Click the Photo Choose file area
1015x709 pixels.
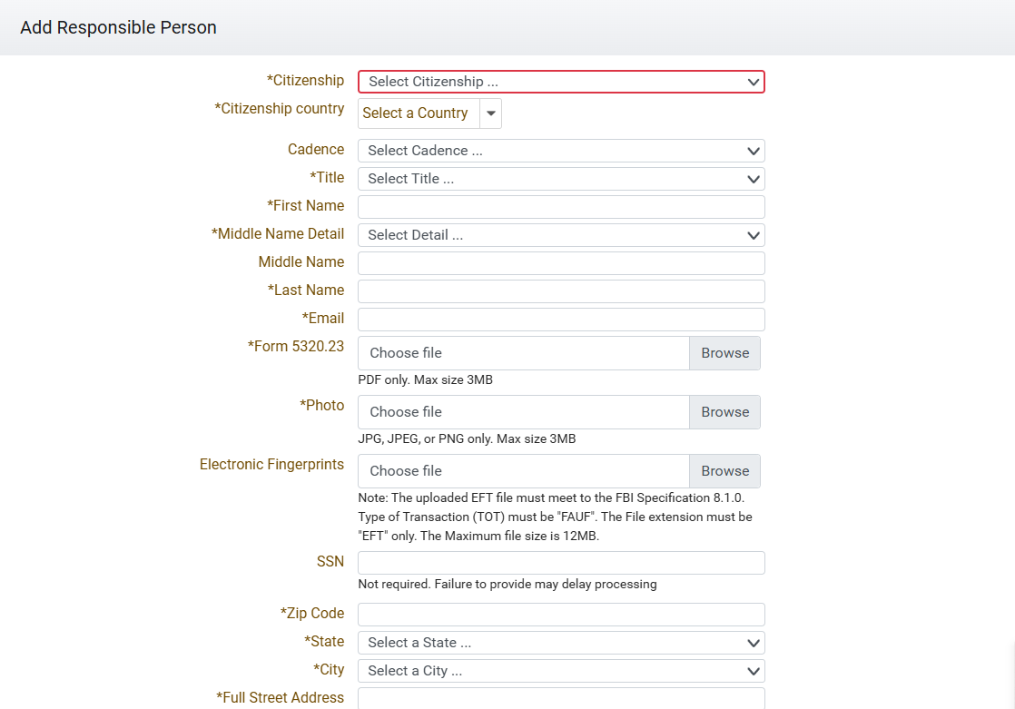coord(524,412)
